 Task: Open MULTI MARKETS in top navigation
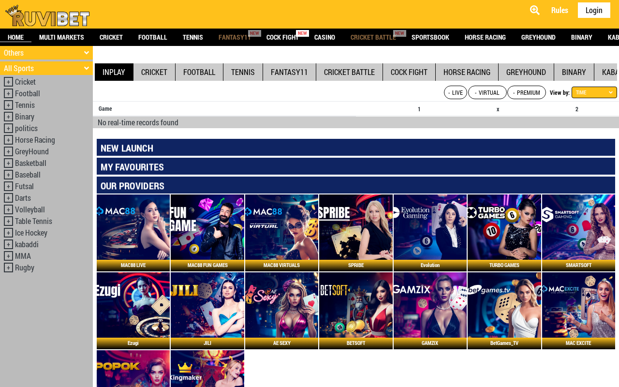[61, 37]
